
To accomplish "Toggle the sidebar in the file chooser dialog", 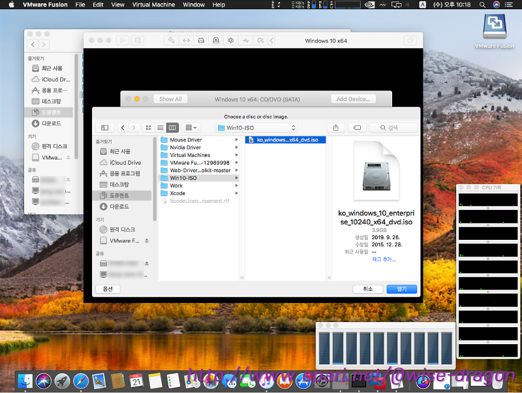I will click(x=104, y=128).
